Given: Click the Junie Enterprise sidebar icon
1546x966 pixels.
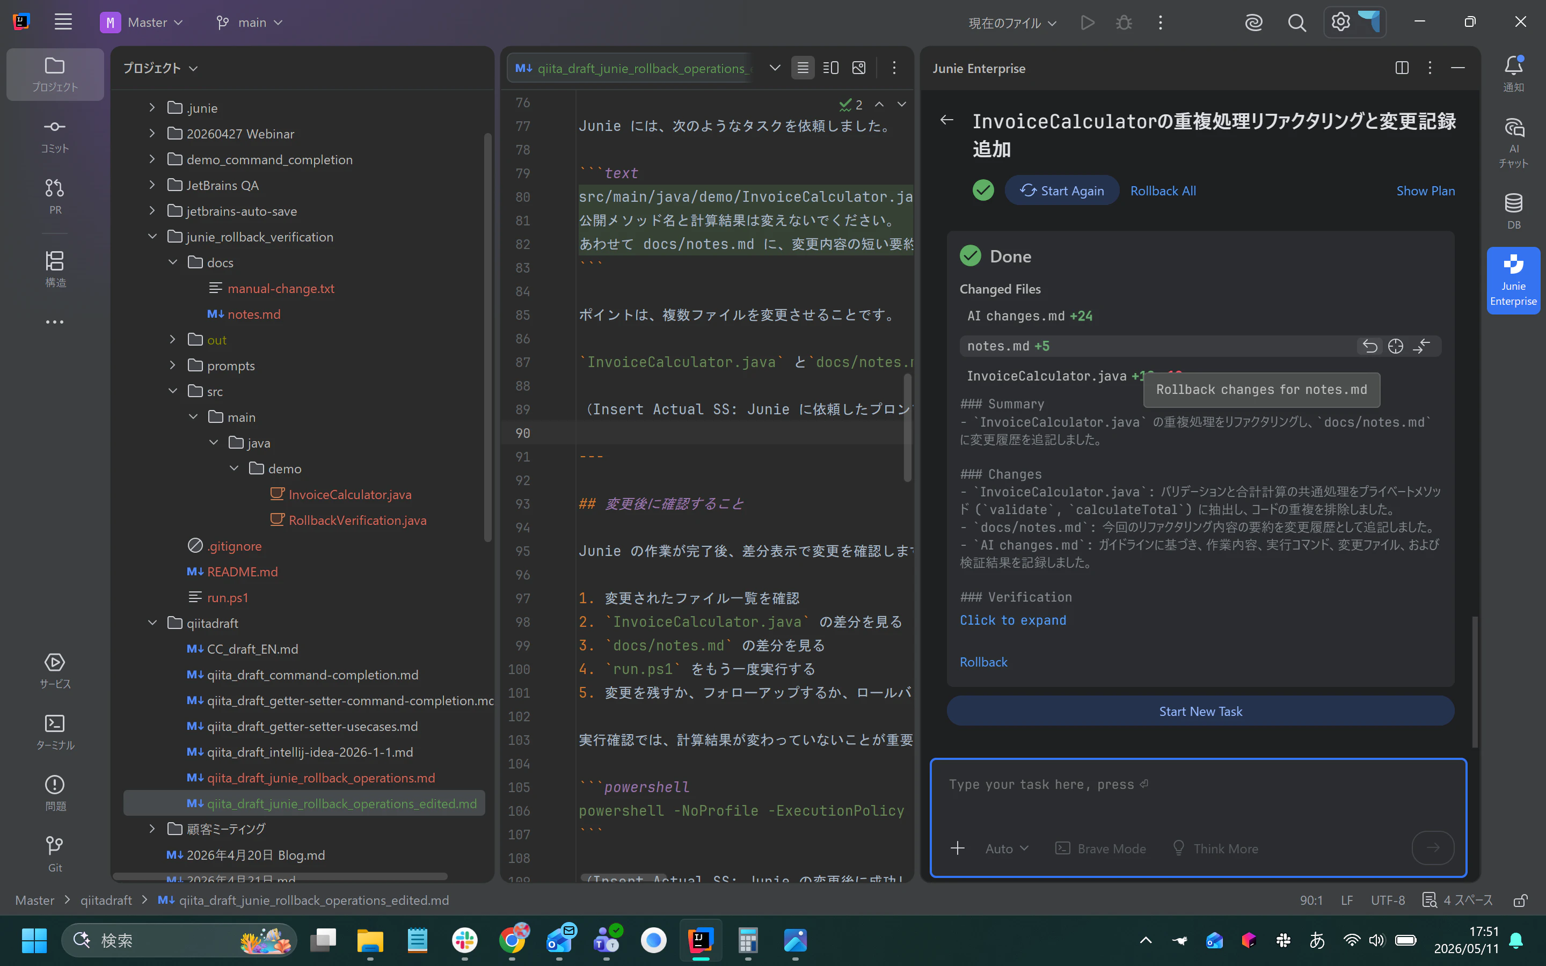Looking at the screenshot, I should tap(1513, 281).
